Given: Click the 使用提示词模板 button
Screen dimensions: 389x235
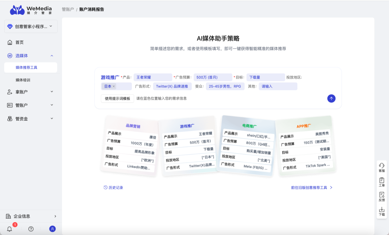Looking at the screenshot, I should pos(117,98).
